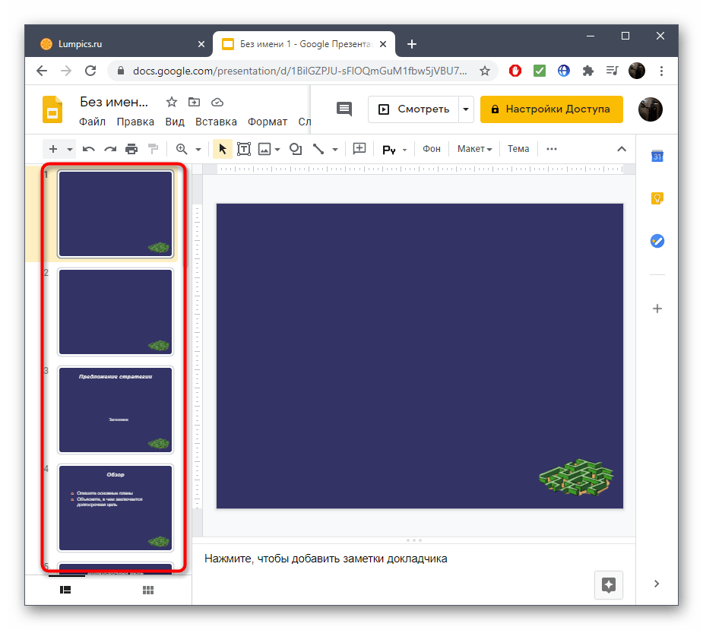
Task: Click the move to folder icon
Action: pyautogui.click(x=194, y=103)
